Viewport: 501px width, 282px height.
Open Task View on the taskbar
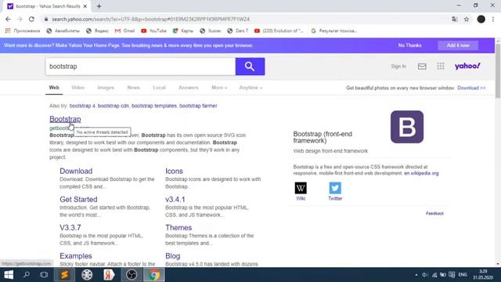(x=44, y=275)
